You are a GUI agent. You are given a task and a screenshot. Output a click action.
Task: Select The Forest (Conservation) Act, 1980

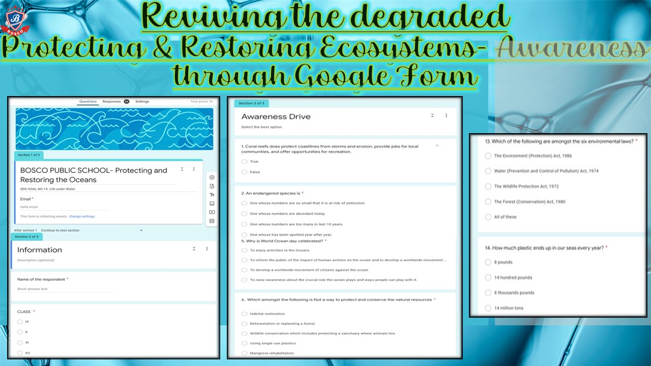pyautogui.click(x=488, y=202)
